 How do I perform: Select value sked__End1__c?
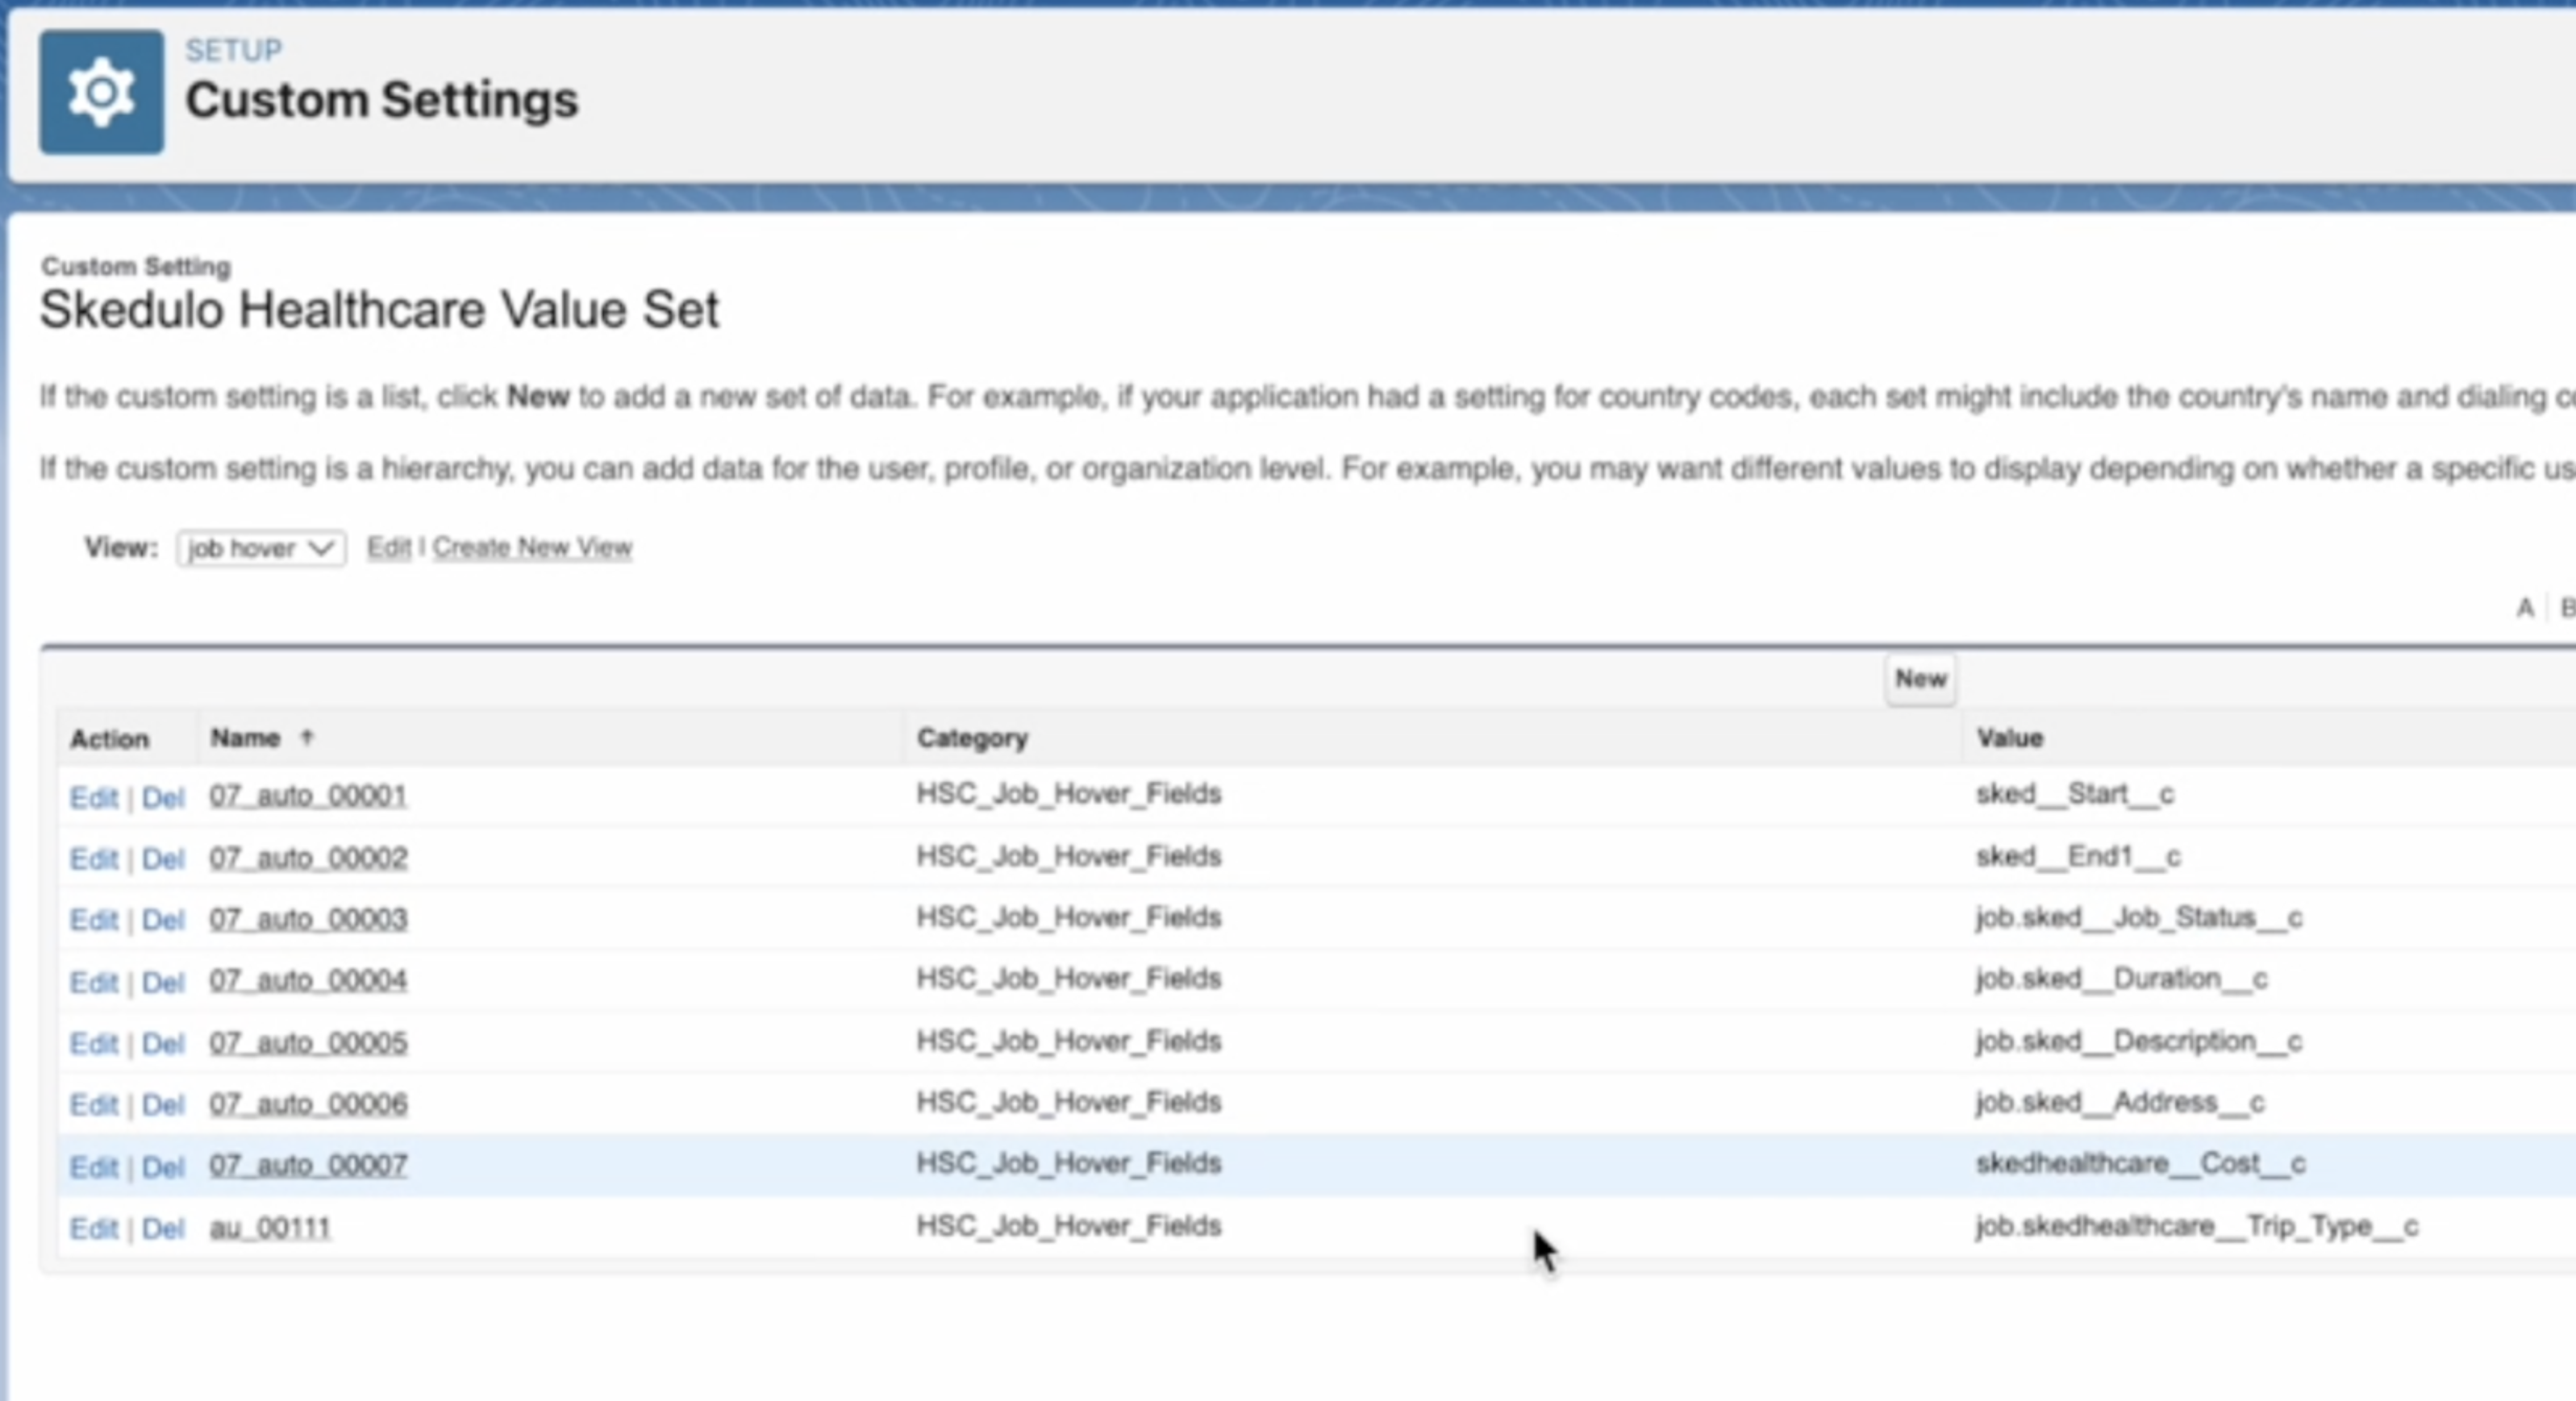(2078, 856)
